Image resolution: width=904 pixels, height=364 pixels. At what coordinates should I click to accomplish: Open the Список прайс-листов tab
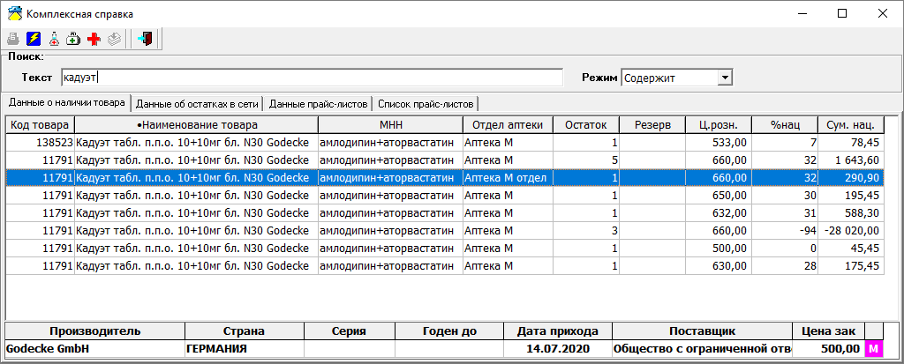pos(426,104)
